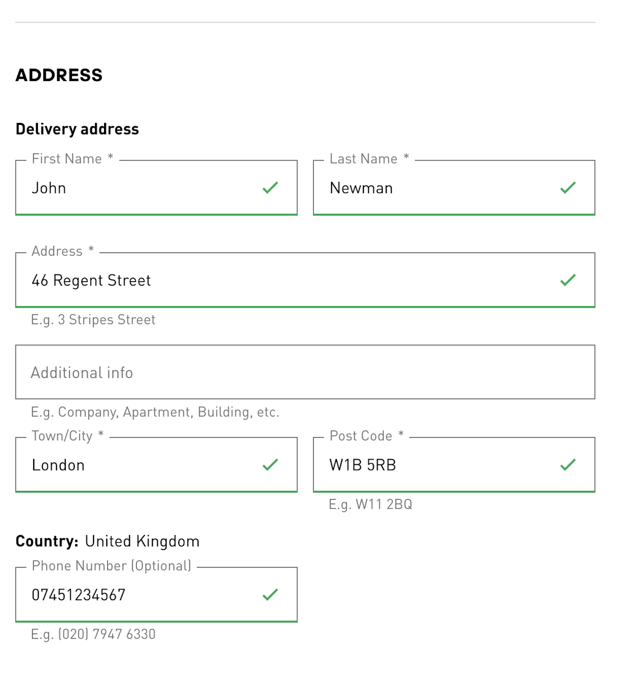Click the Delivery address subheading
636x679 pixels.
coord(77,129)
